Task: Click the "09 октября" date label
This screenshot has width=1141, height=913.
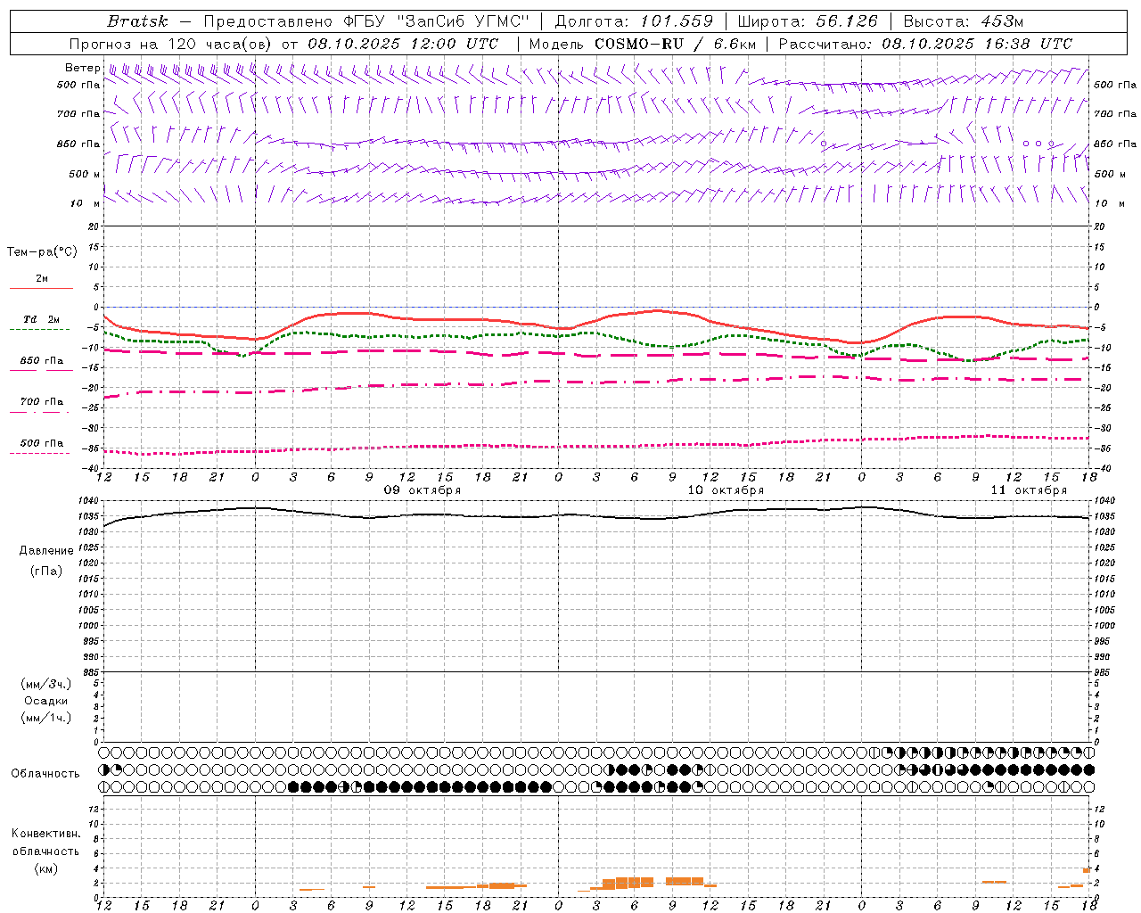Action: click(423, 490)
